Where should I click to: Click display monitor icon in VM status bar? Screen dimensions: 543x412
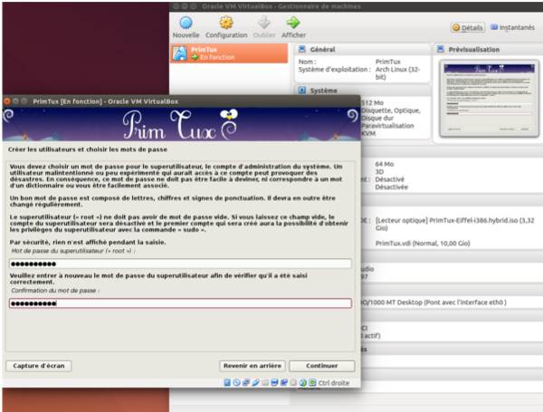click(x=274, y=382)
